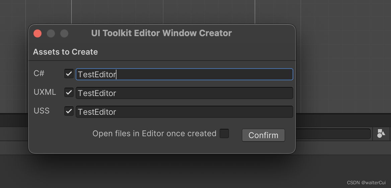
Task: Click the UI Toolkit Editor Window Creator title
Action: [x=161, y=33]
